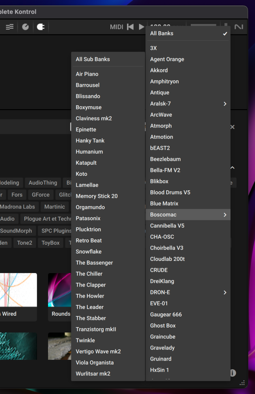Click the Native Instruments logo icon
Screen dimensions: 255x394
239,27
